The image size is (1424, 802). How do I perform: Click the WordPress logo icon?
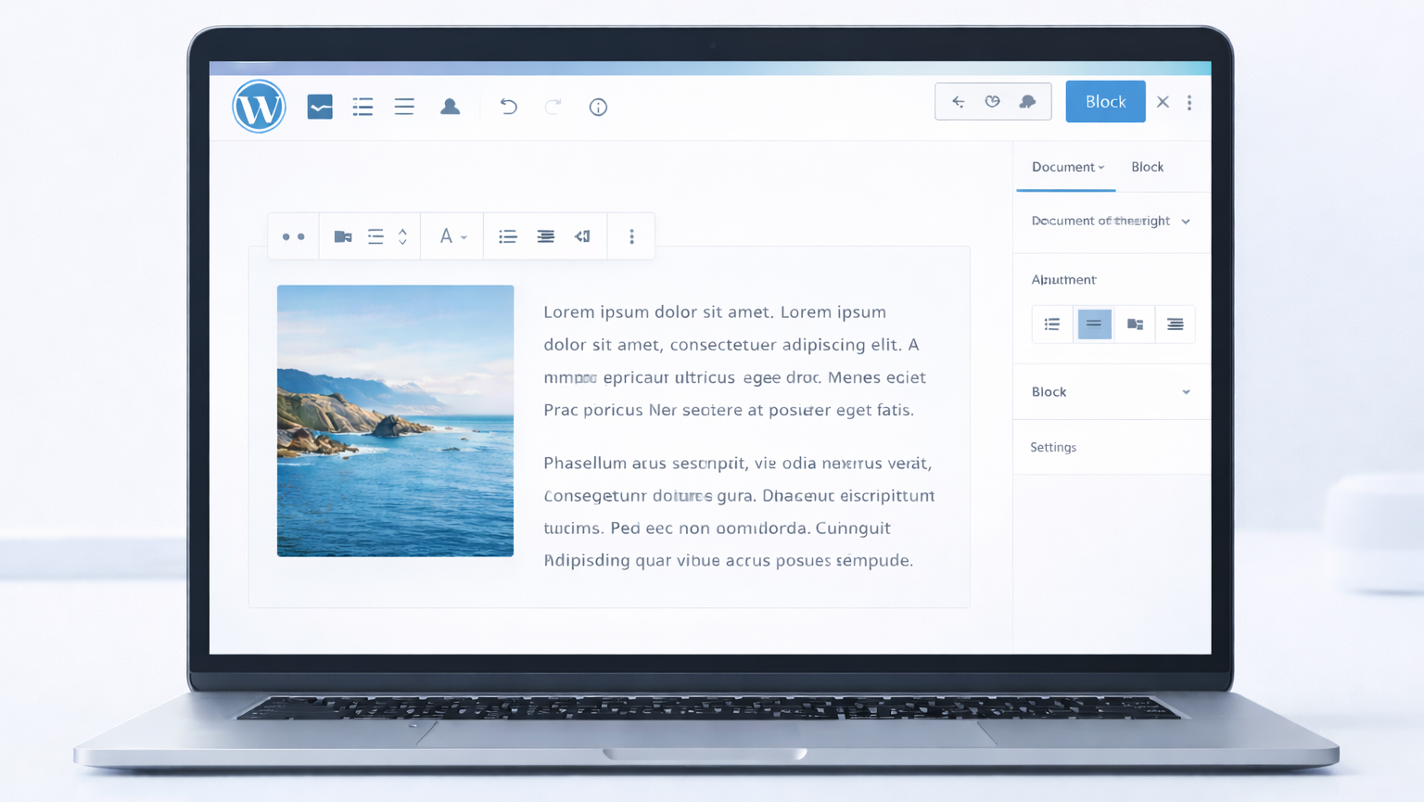point(259,106)
